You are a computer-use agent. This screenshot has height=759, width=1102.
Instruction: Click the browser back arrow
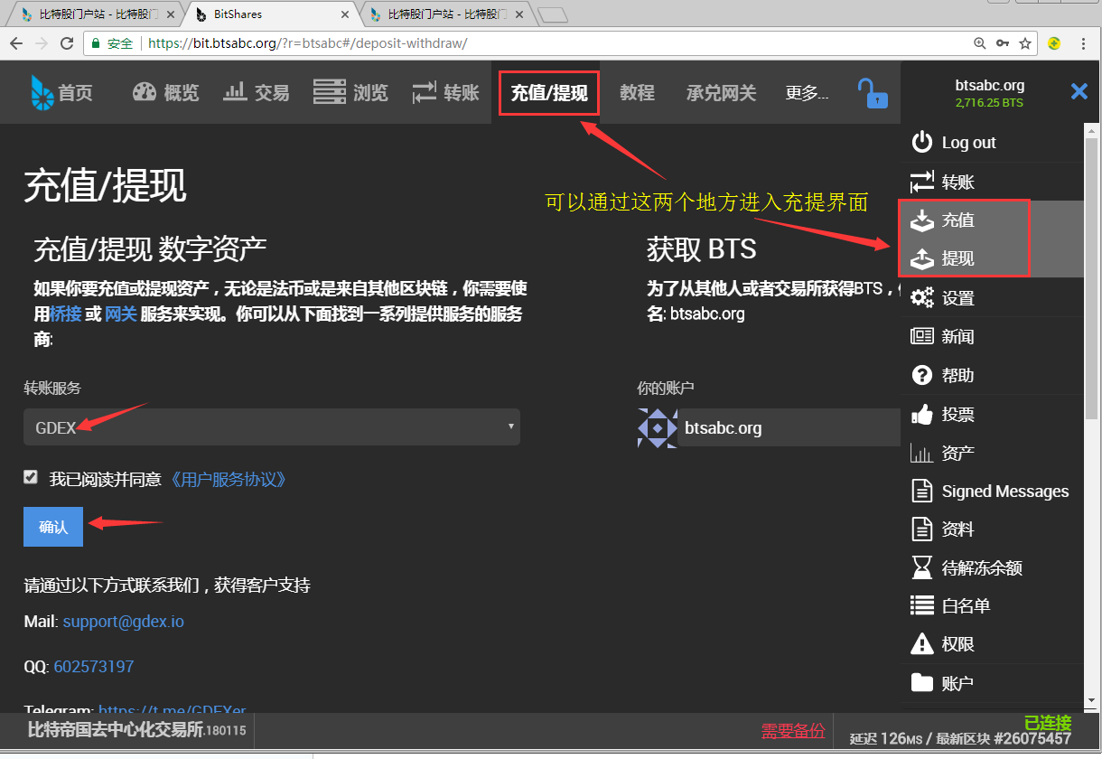coord(17,43)
